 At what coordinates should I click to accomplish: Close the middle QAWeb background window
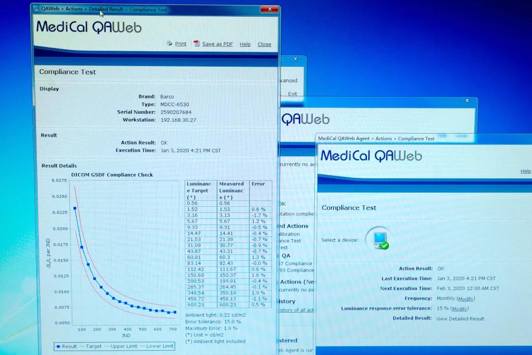pyautogui.click(x=467, y=101)
